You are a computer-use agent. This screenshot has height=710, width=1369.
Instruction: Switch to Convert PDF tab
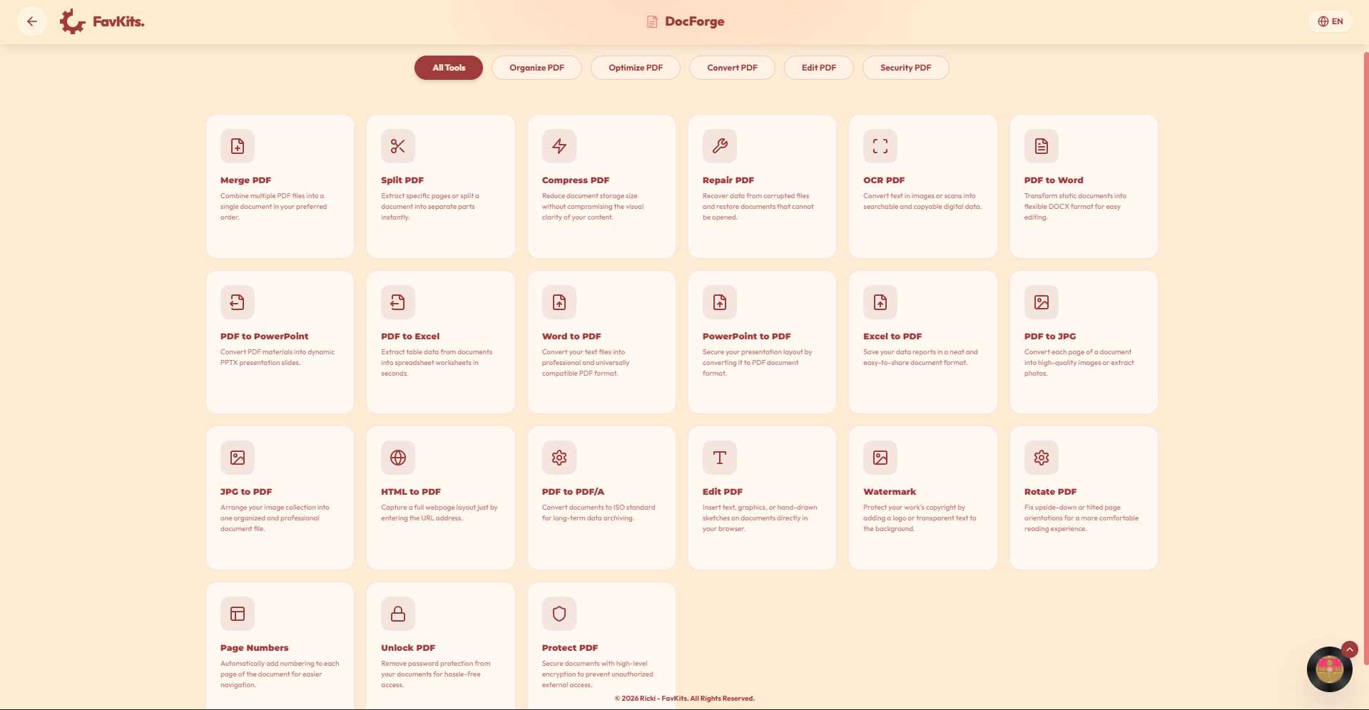tap(732, 68)
